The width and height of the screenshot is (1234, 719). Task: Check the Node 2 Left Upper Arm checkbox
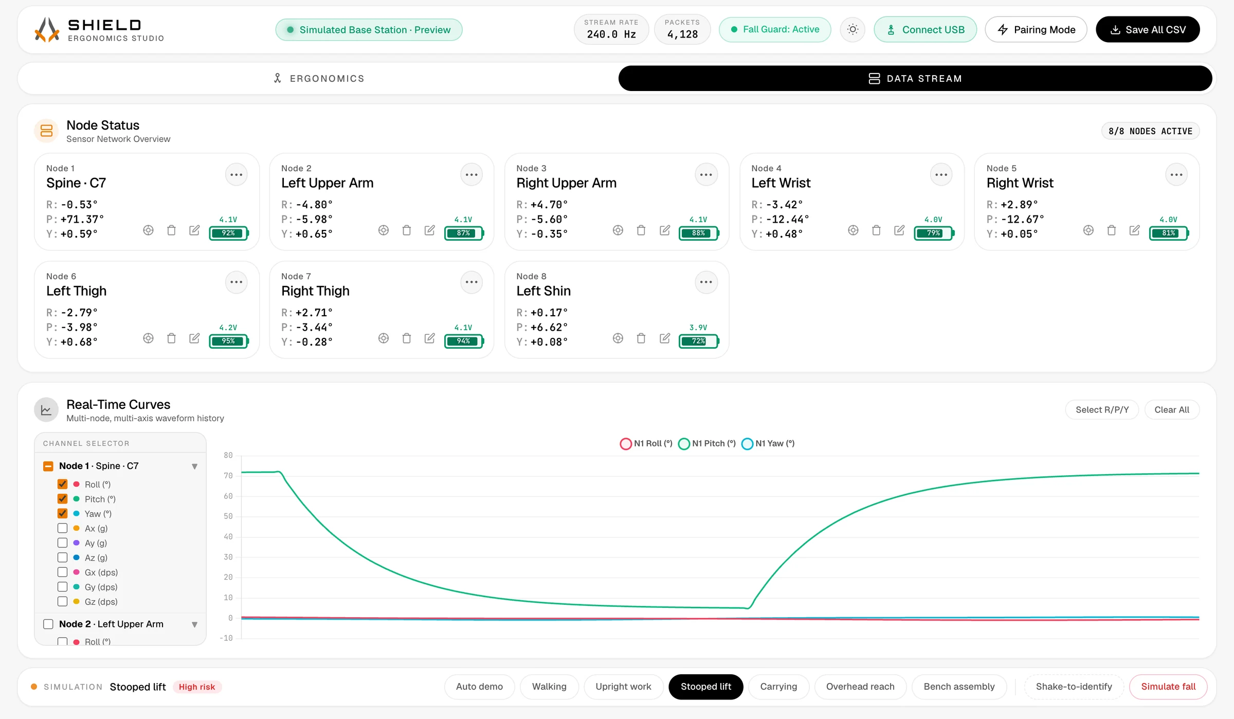point(48,624)
